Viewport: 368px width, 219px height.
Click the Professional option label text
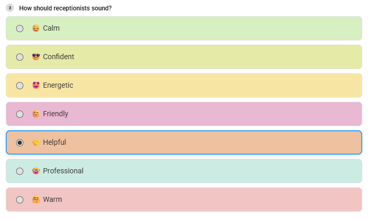pyautogui.click(x=63, y=171)
